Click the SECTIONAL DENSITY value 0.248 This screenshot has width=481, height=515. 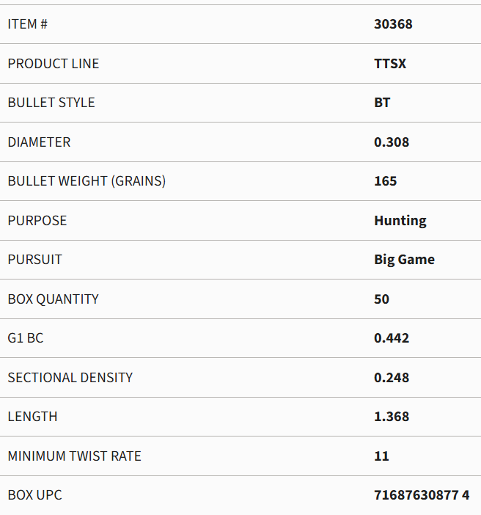click(x=392, y=377)
